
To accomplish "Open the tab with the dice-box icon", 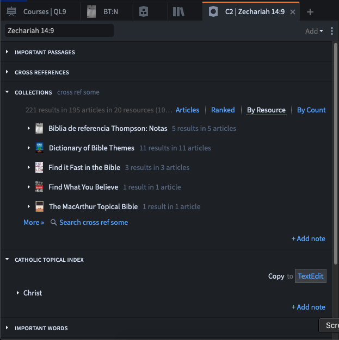I will coord(144,12).
